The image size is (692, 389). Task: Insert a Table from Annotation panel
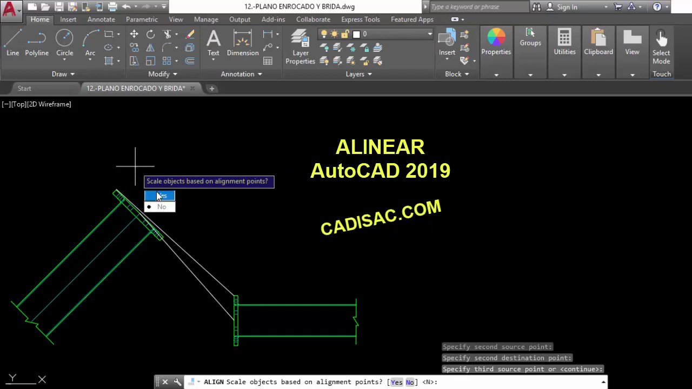click(x=268, y=61)
